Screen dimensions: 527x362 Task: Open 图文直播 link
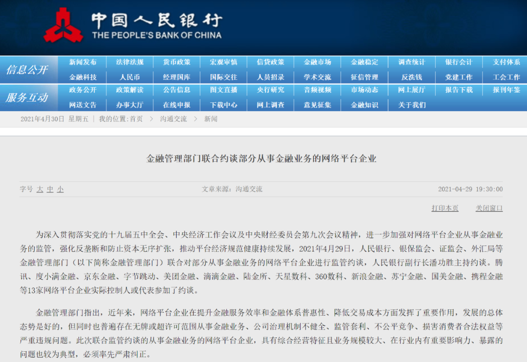tap(223, 90)
